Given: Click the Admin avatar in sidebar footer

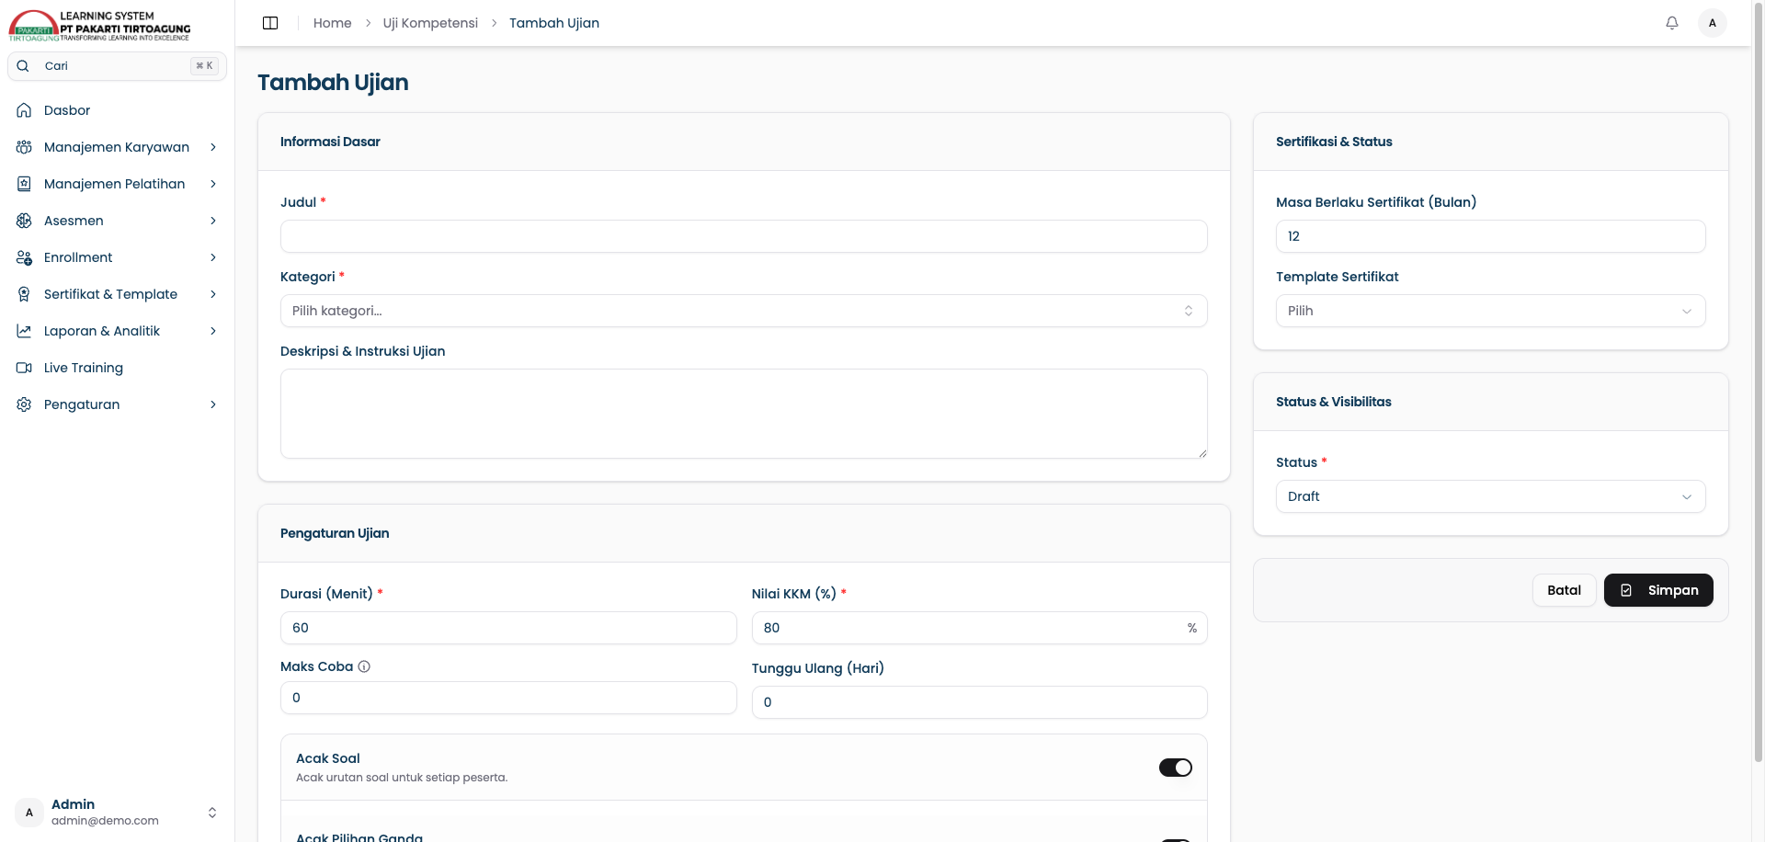Looking at the screenshot, I should point(29,813).
